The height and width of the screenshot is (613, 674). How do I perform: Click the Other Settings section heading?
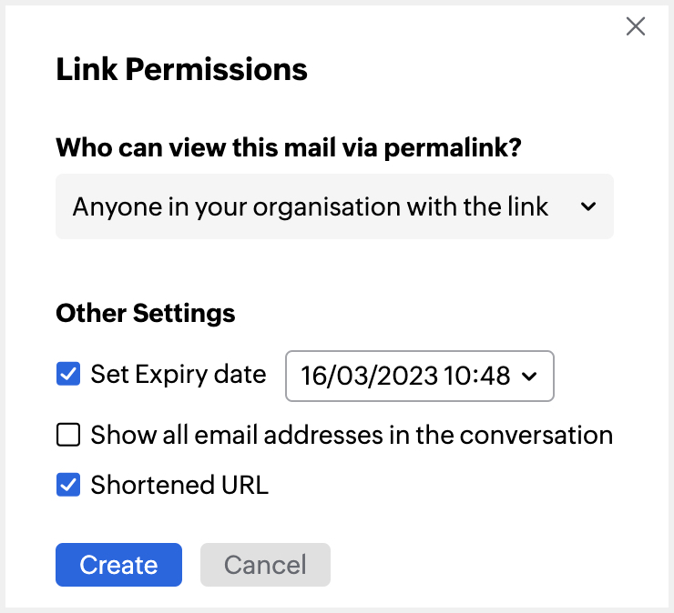(x=146, y=314)
